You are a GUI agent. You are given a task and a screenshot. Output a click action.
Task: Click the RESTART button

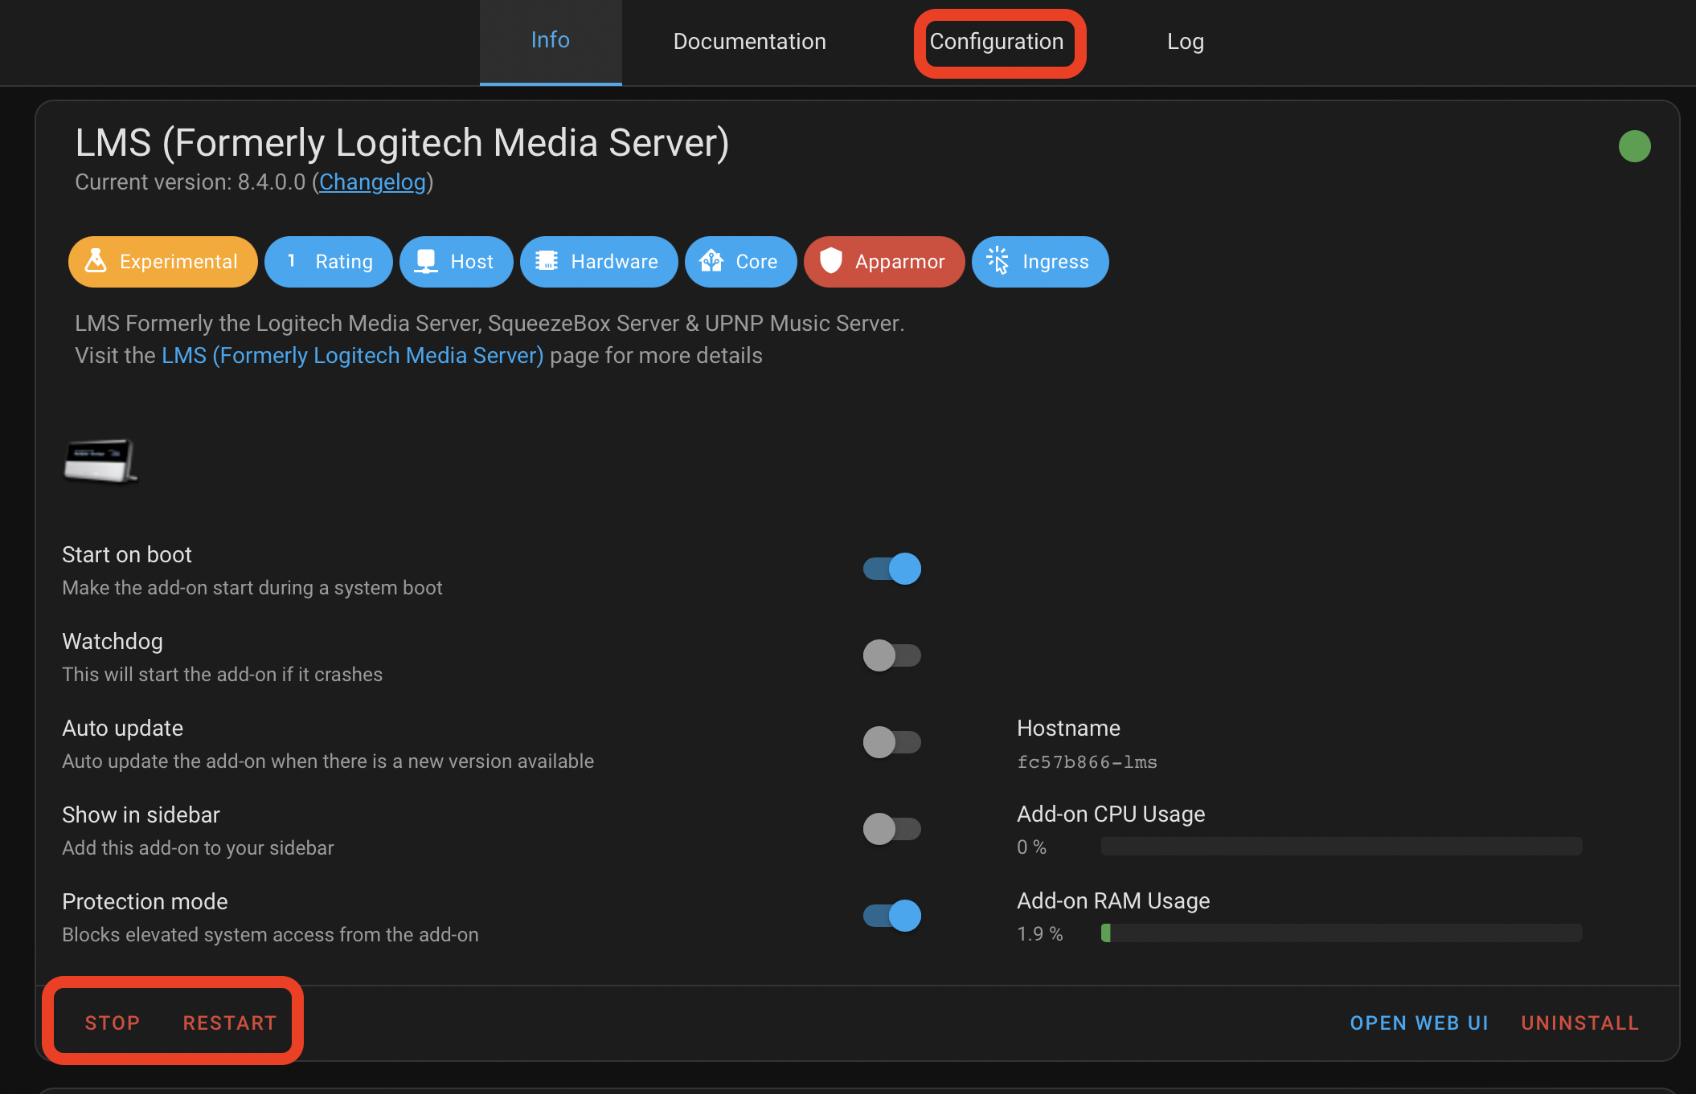[230, 1023]
